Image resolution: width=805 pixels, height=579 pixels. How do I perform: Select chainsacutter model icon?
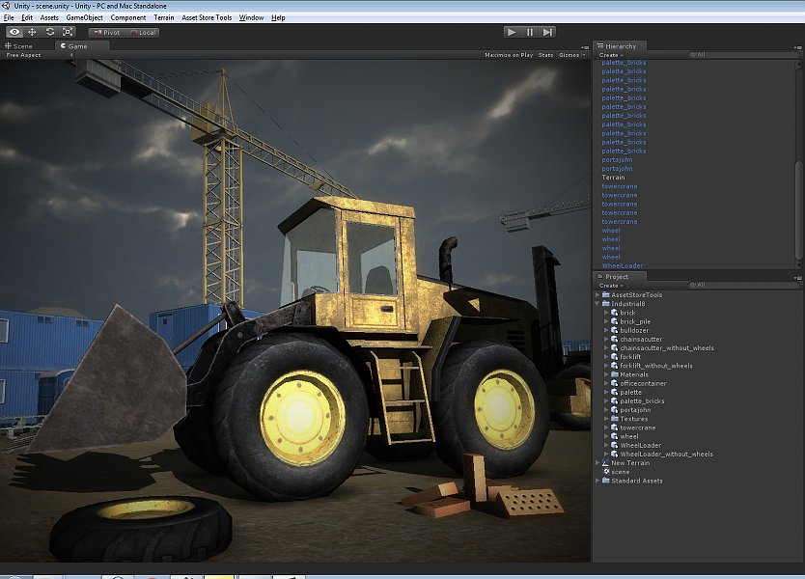point(614,340)
